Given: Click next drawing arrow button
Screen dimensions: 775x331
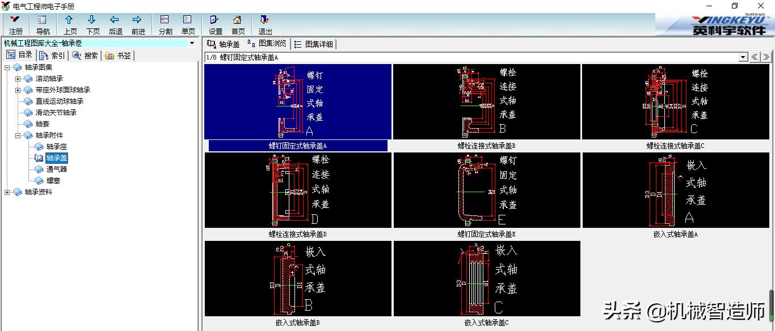Looking at the screenshot, I should (765, 57).
